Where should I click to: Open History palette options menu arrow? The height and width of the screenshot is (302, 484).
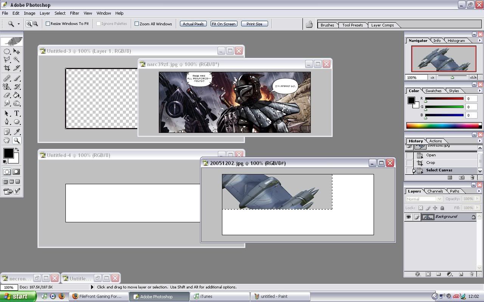(479, 141)
